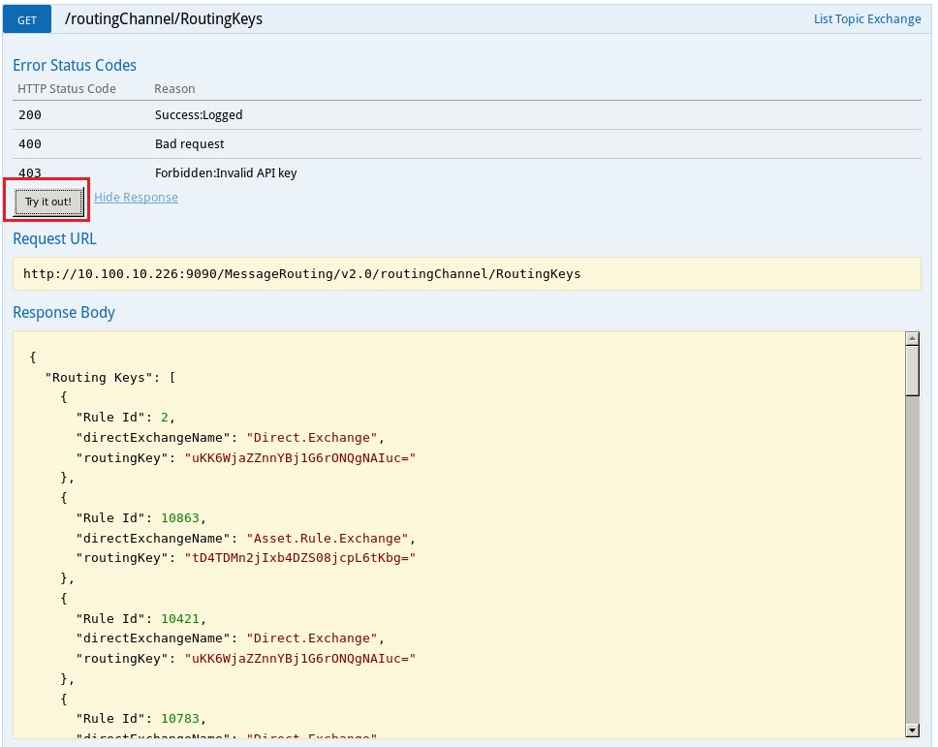
Task: Click the response body scrollbar up arrow
Action: tap(912, 338)
